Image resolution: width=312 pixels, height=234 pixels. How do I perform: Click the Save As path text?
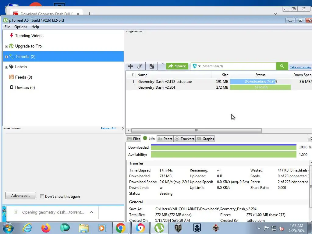(x=206, y=209)
